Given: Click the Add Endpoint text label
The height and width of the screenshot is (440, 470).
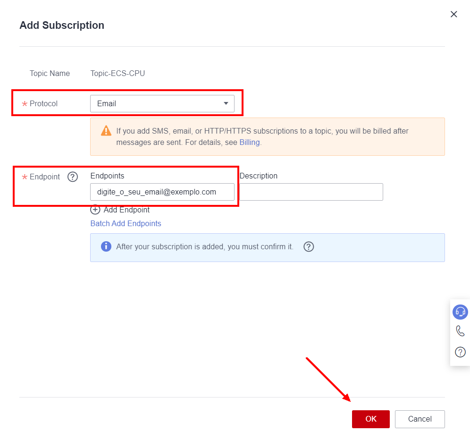Looking at the screenshot, I should [126, 210].
